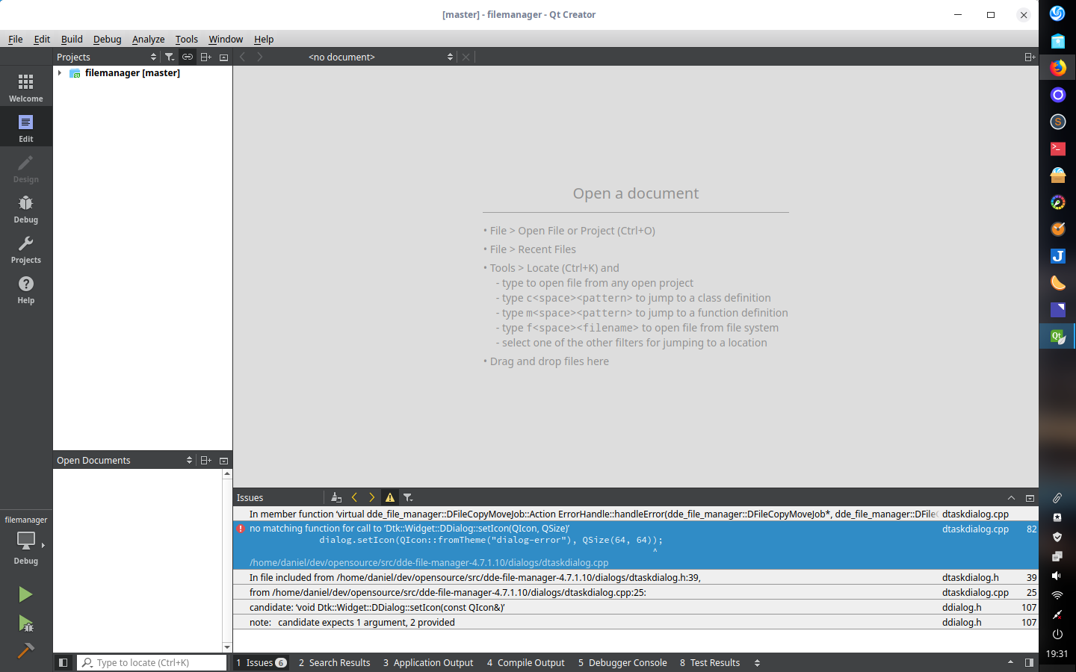Run the project with the green play icon
This screenshot has height=672, width=1076.
coord(25,595)
